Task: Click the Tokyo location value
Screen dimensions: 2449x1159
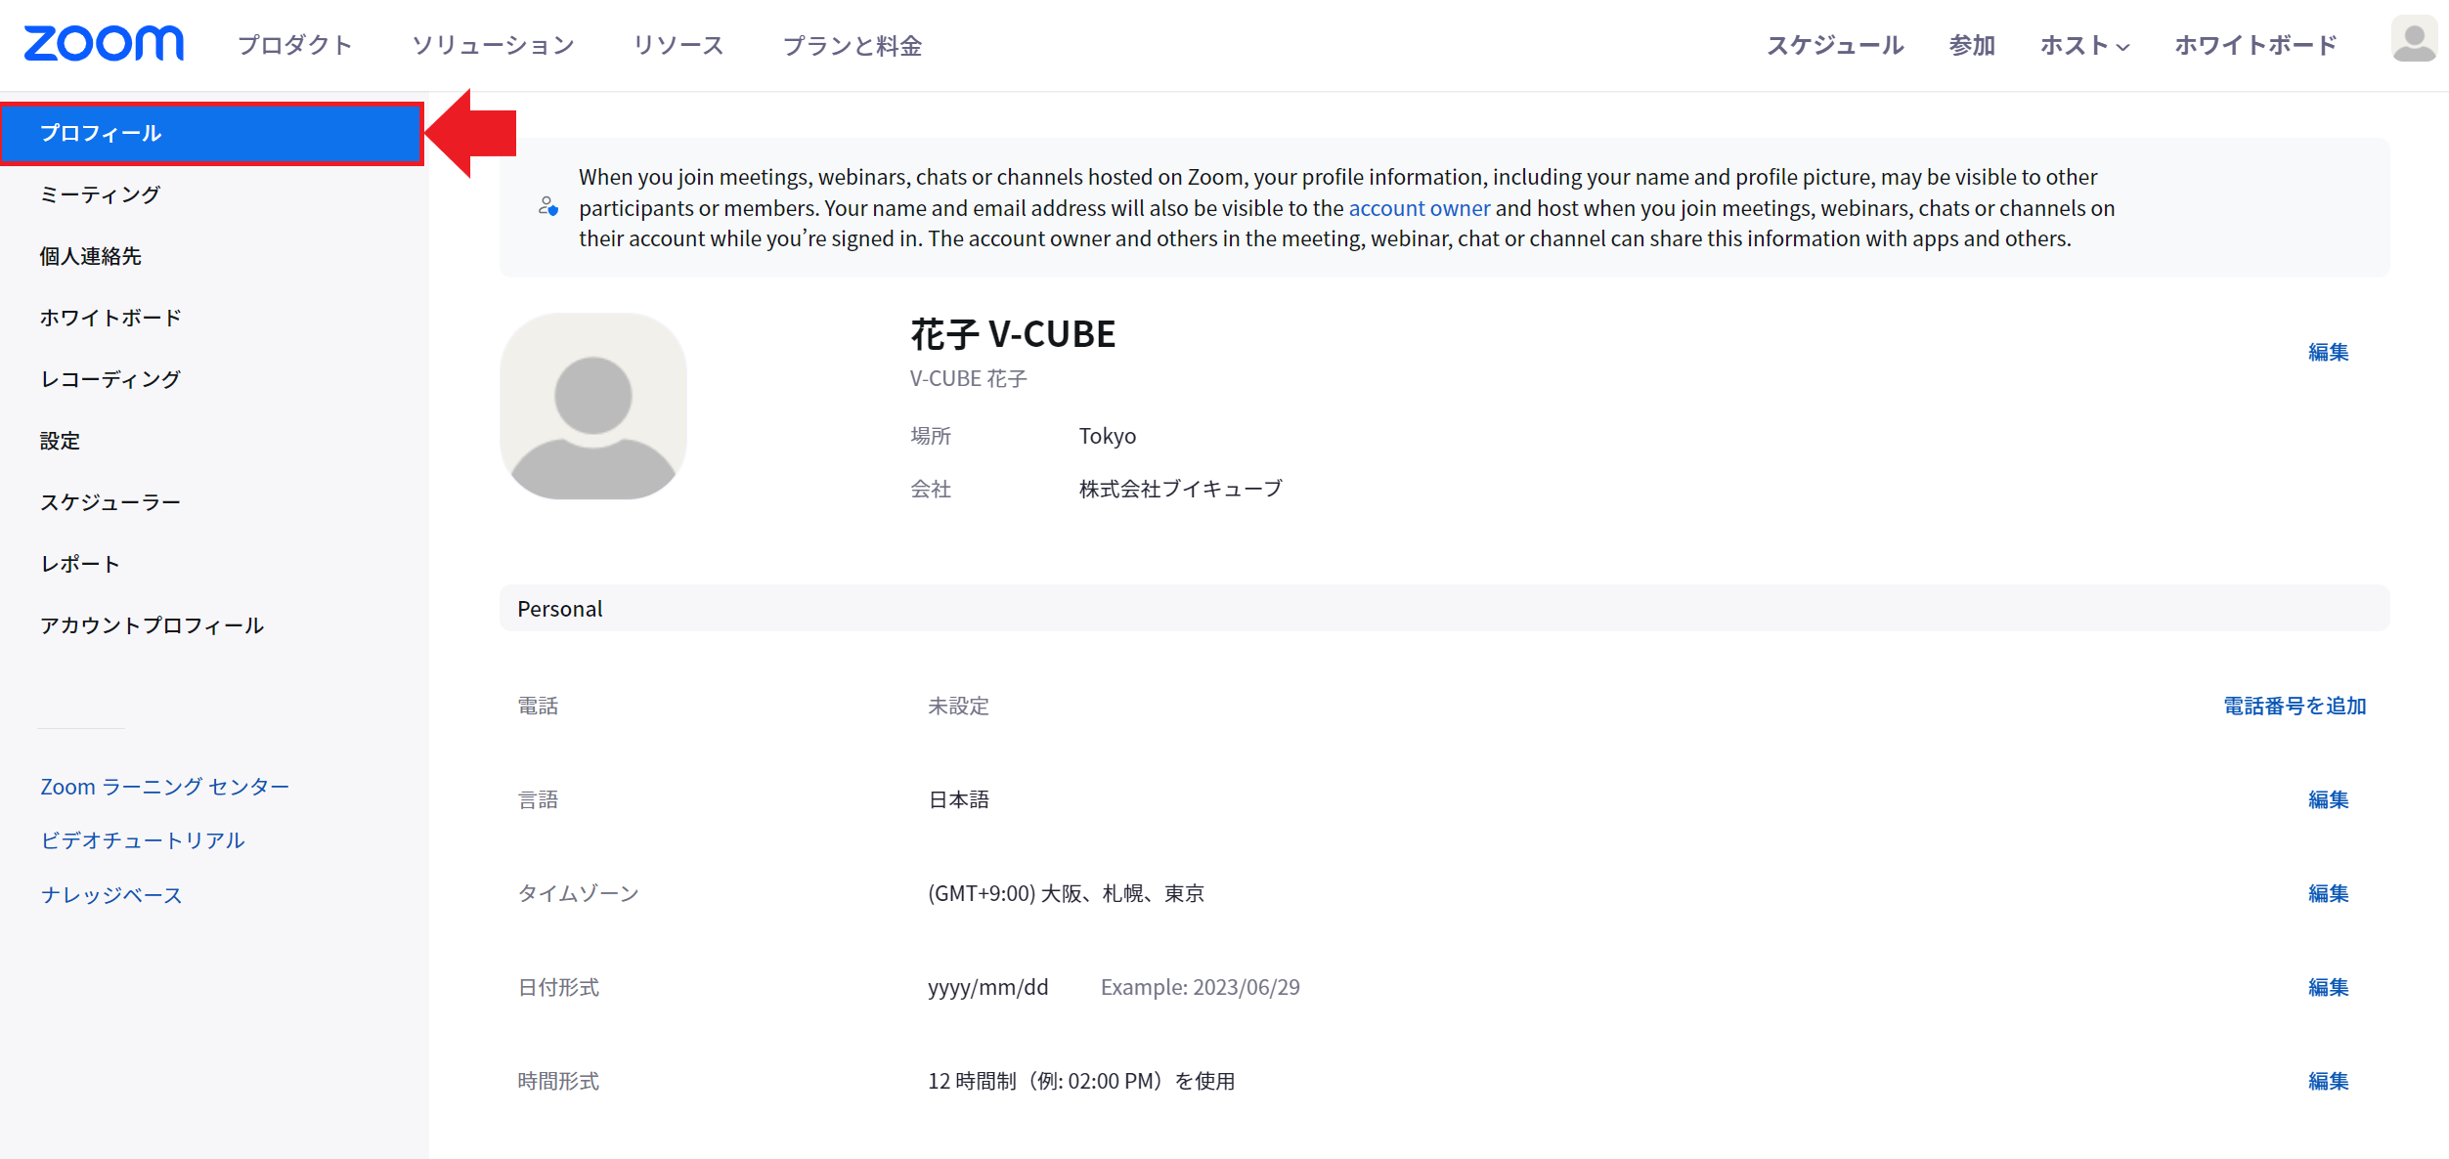Action: click(x=1108, y=436)
